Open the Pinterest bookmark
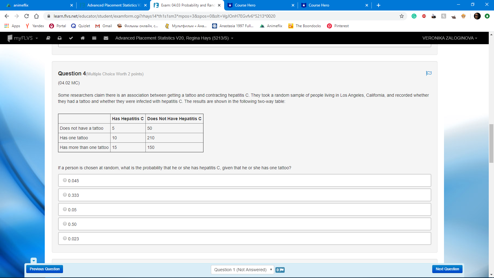This screenshot has width=494, height=278. (x=338, y=26)
